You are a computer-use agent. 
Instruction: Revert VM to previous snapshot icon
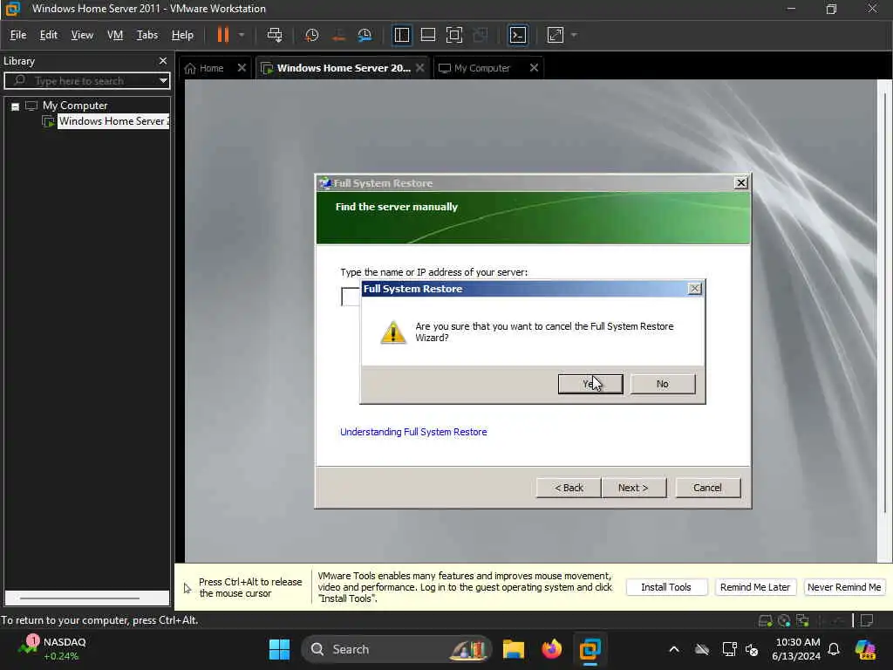click(x=338, y=35)
